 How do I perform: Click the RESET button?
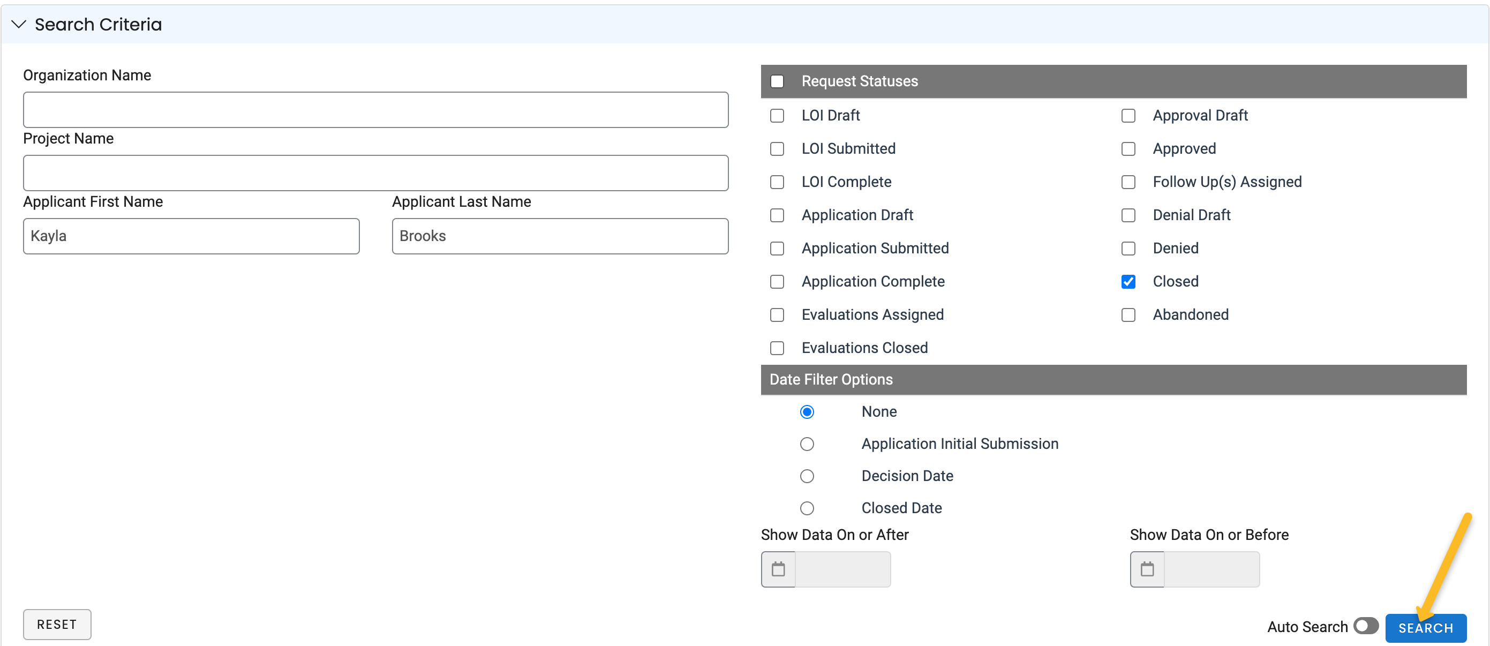tap(57, 624)
